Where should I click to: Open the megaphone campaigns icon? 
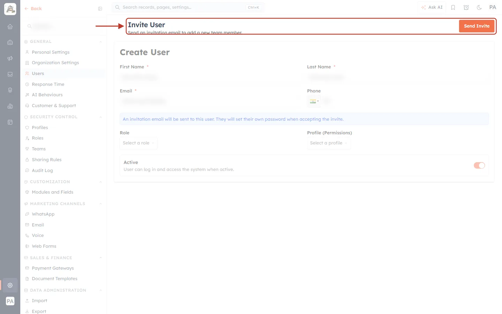click(x=10, y=58)
